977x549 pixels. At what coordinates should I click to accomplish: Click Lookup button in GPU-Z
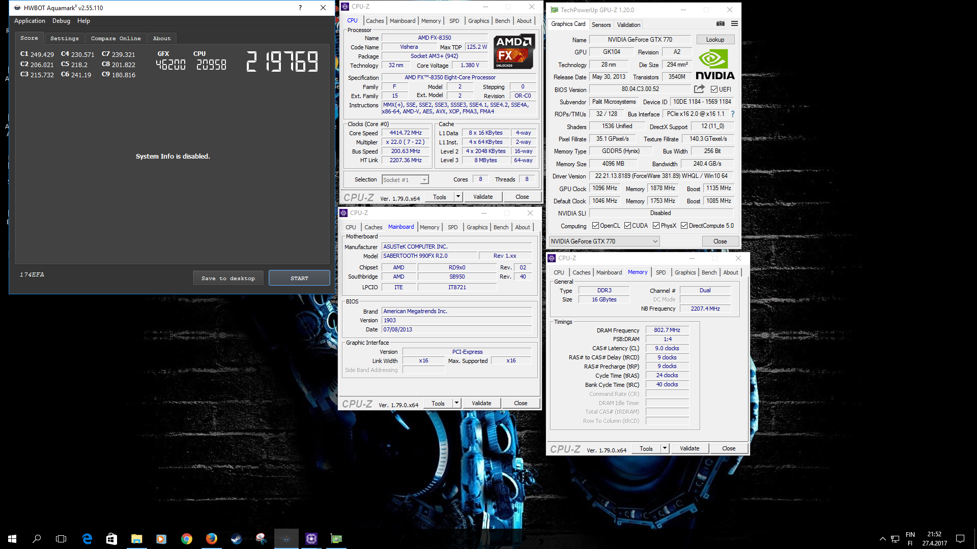click(x=715, y=40)
